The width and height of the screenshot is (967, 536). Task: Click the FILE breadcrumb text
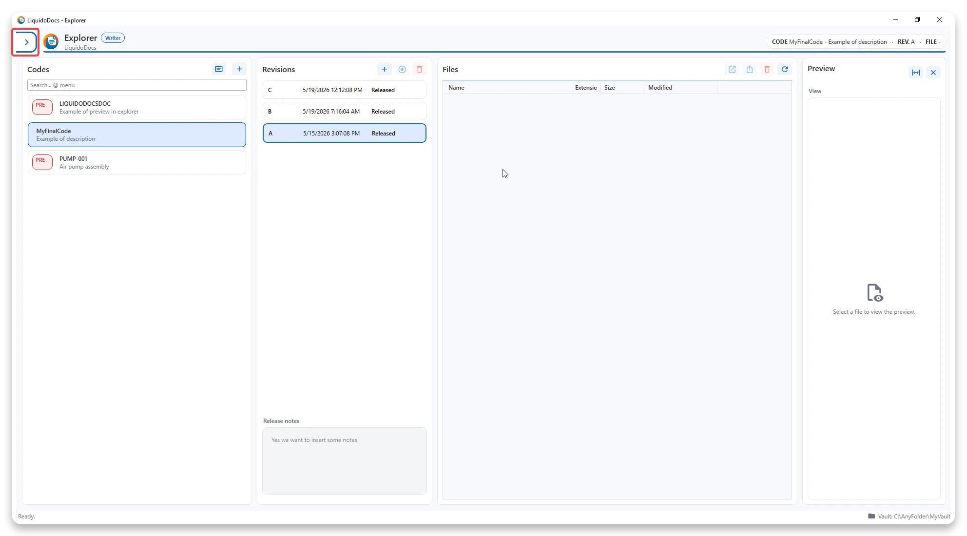click(x=933, y=42)
